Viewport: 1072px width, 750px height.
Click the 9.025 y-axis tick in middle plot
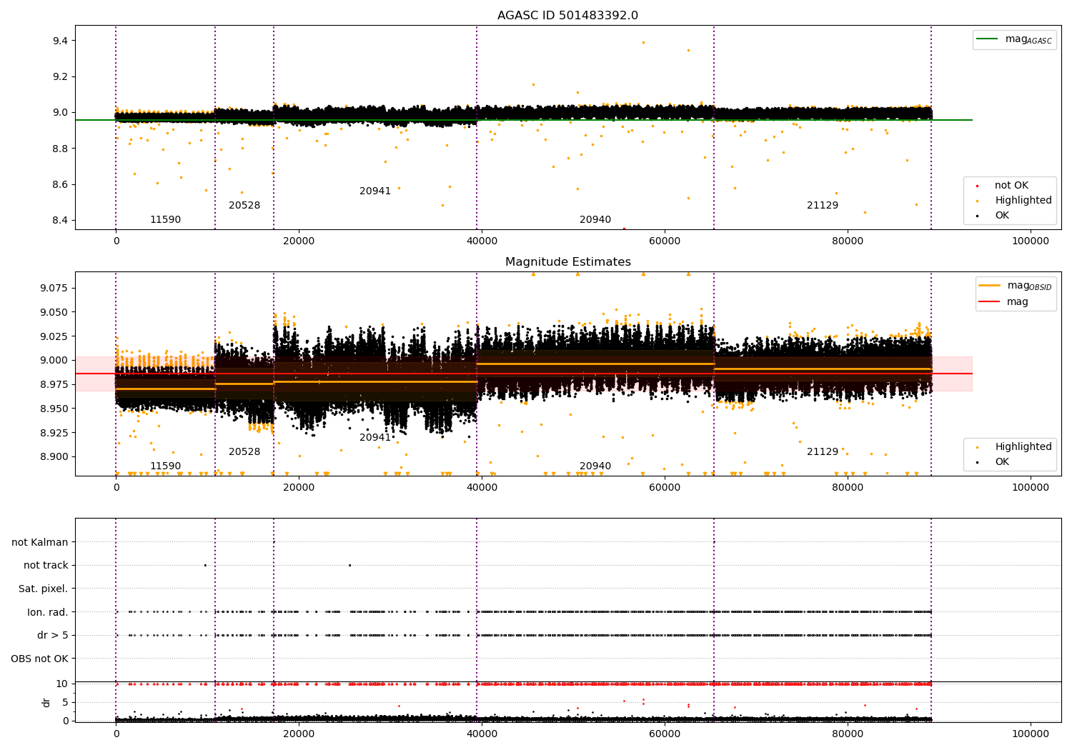tap(54, 336)
